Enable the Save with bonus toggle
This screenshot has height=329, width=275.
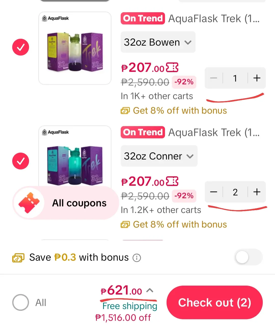(248, 257)
